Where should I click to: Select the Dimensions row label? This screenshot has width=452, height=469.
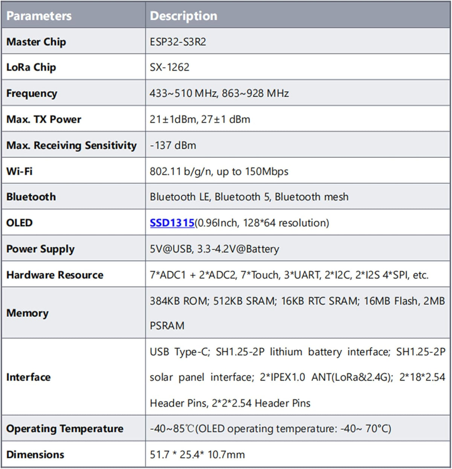point(35,455)
